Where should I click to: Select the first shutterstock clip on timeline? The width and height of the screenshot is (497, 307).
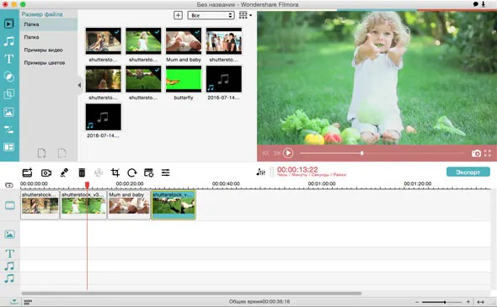[40, 204]
